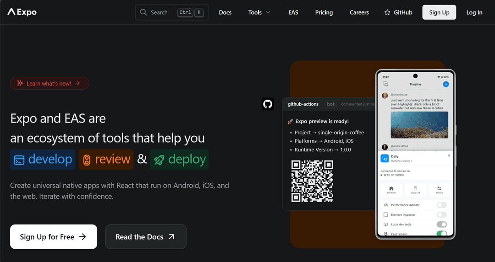
Task: Open the Pricing page from navigation
Action: pos(324,12)
